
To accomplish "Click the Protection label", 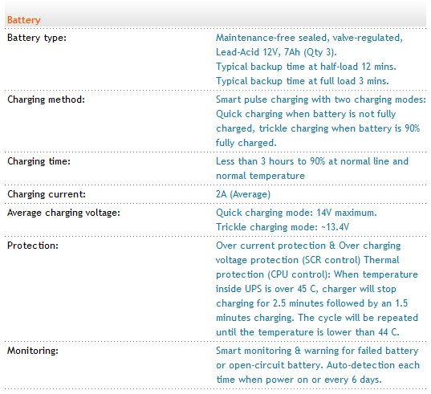I will [x=33, y=246].
